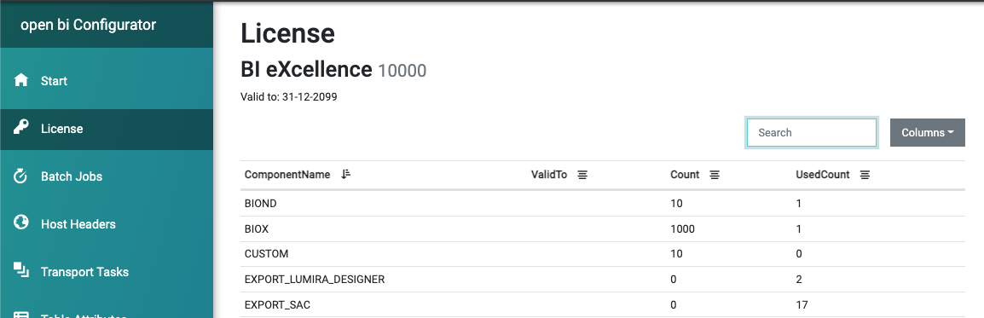Sort by ComponentName using the sort icon
Image resolution: width=984 pixels, height=318 pixels.
pyautogui.click(x=346, y=175)
